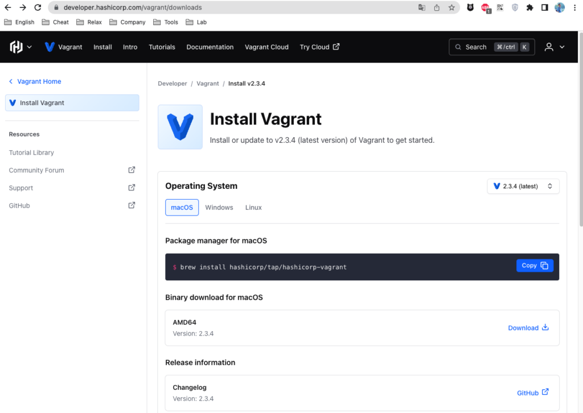Click the address bar URL
This screenshot has width=583, height=413.
tap(132, 7)
